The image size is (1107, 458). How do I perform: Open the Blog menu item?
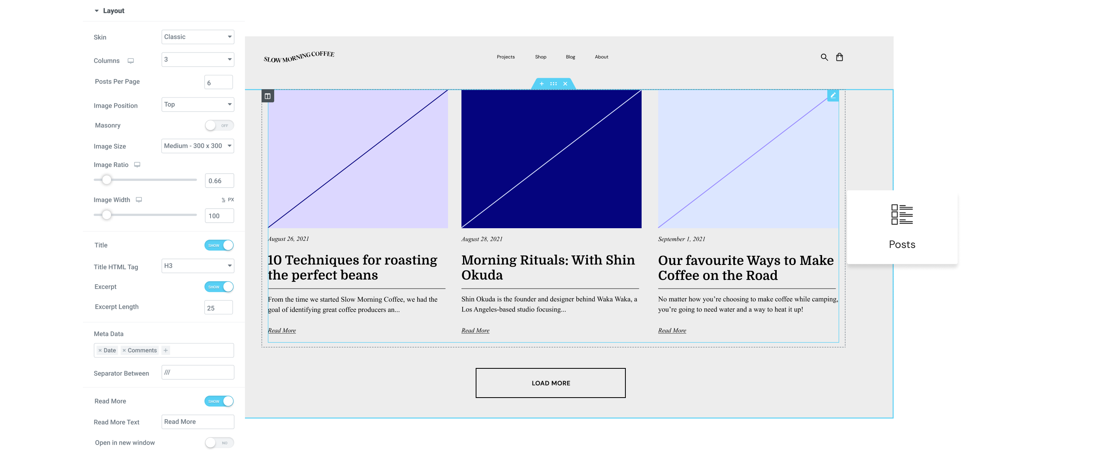point(570,57)
